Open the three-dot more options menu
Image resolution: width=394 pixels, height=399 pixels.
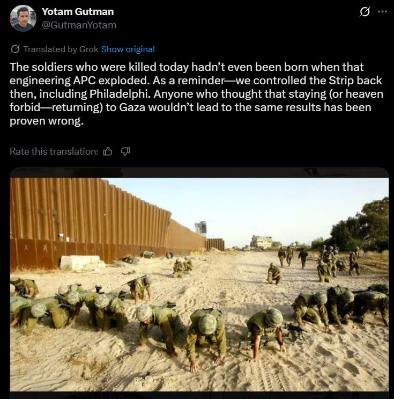coord(382,12)
